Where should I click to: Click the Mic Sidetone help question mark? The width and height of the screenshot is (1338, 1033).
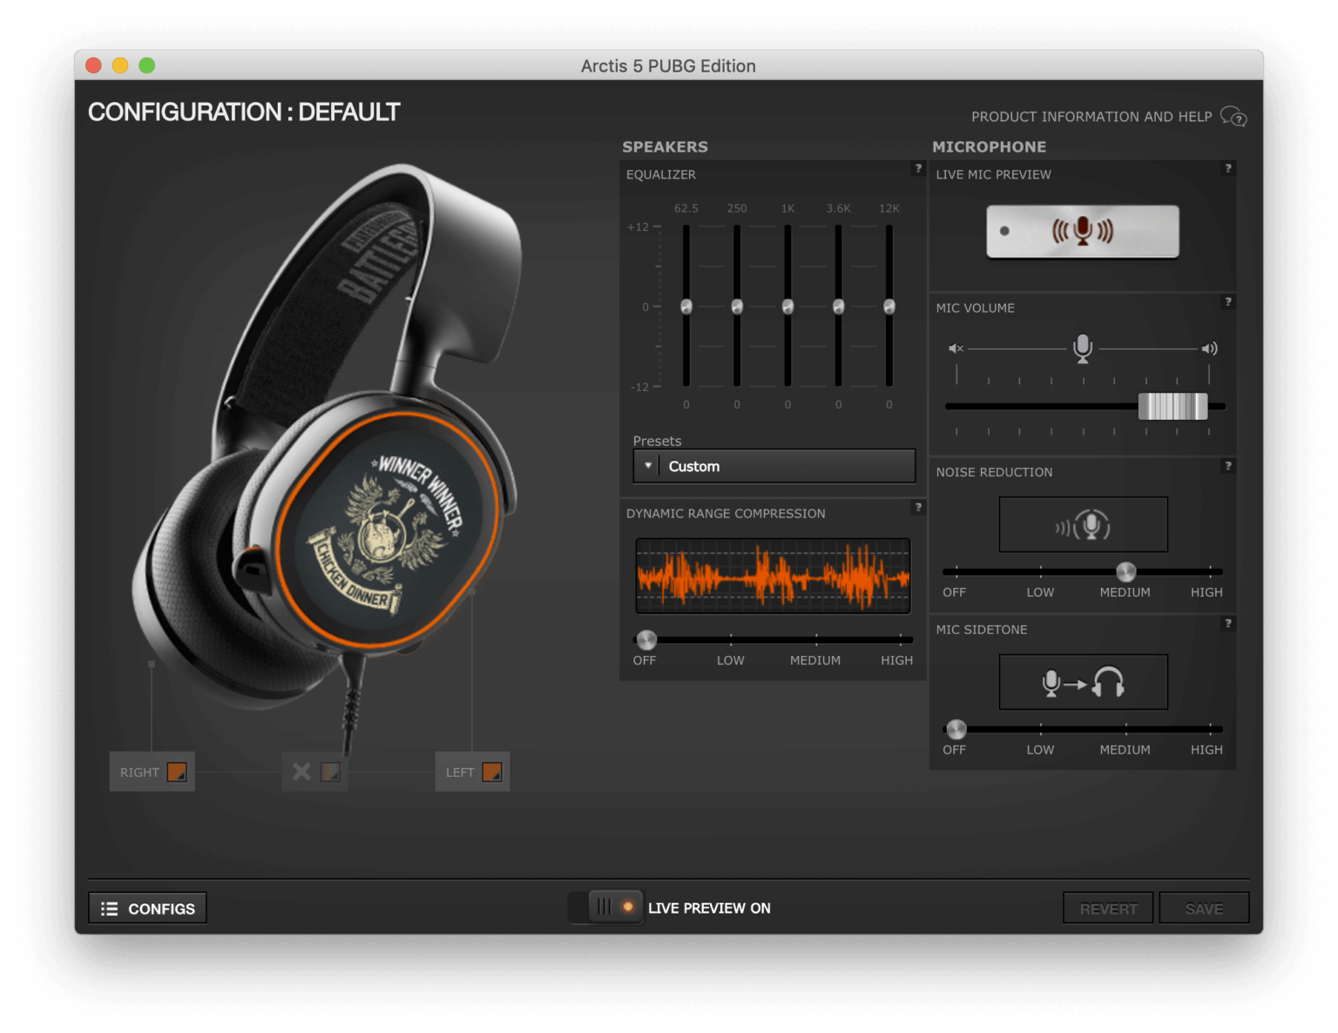tap(1228, 624)
